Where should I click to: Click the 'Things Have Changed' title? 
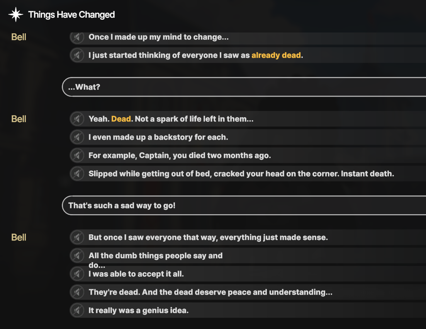[71, 15]
